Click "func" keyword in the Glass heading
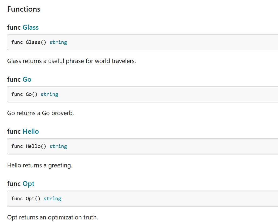278x224 pixels. [14, 27]
